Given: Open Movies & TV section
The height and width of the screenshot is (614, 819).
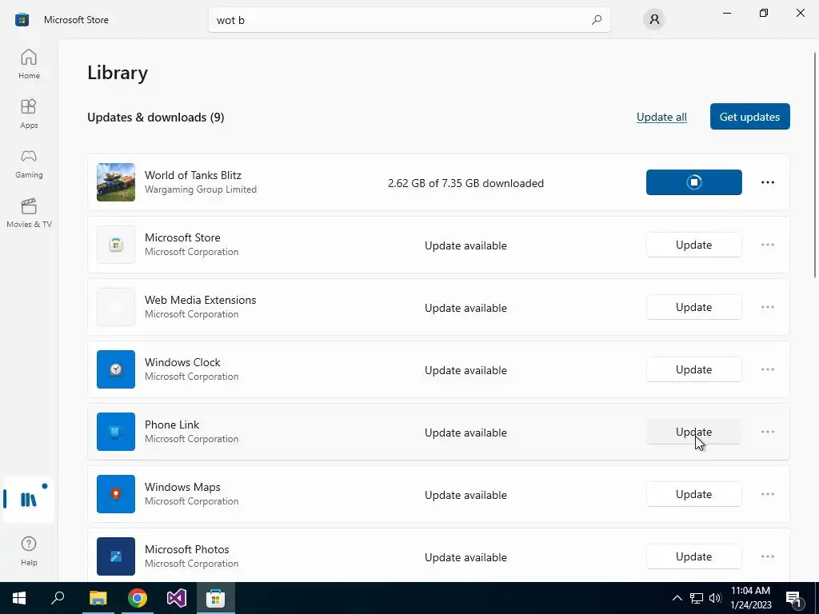Looking at the screenshot, I should pyautogui.click(x=29, y=213).
